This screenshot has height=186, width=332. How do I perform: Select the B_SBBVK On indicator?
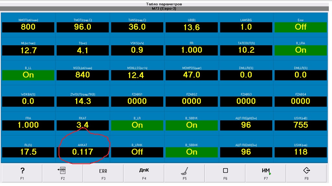192,125
